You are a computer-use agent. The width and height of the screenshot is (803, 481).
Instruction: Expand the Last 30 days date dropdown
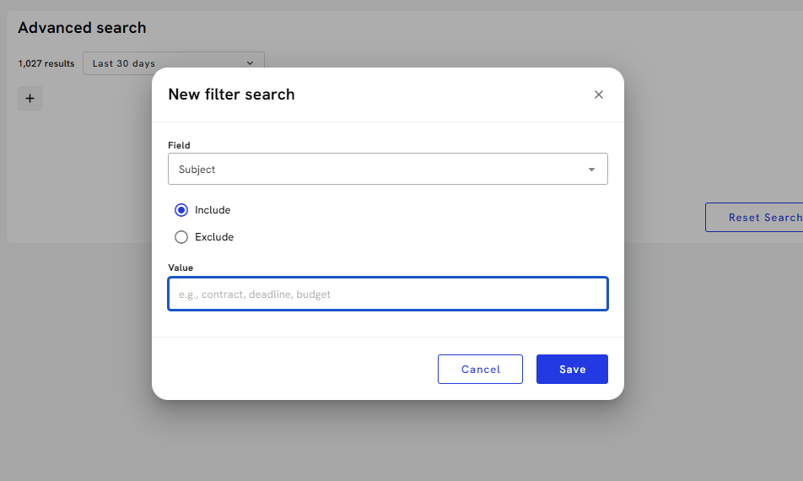click(173, 63)
